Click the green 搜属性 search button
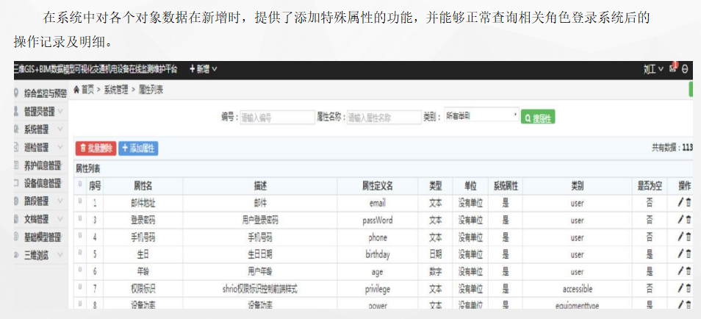 pyautogui.click(x=537, y=117)
